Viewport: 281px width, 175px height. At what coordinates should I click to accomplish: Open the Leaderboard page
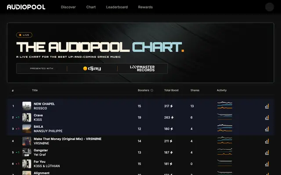[x=117, y=7]
